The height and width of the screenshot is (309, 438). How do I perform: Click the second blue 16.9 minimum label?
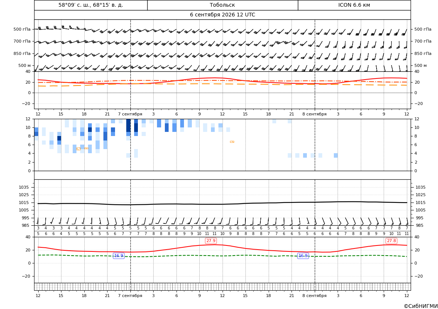(x=303, y=256)
